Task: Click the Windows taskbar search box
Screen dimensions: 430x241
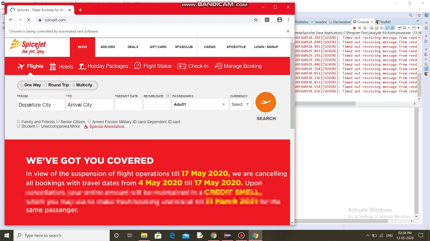Action: [62, 236]
